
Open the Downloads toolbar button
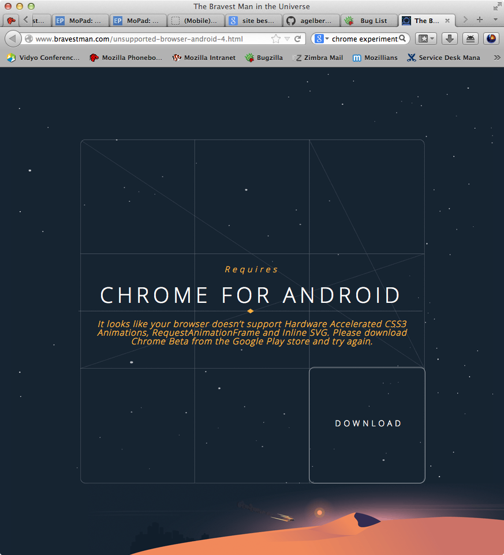click(450, 39)
